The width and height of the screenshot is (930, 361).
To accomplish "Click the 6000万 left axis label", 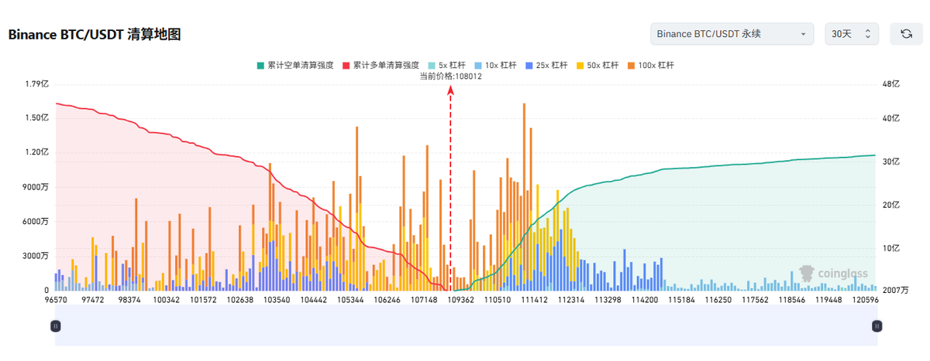I will 36,221.
